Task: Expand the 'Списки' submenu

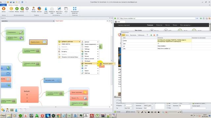Action: [90, 47]
